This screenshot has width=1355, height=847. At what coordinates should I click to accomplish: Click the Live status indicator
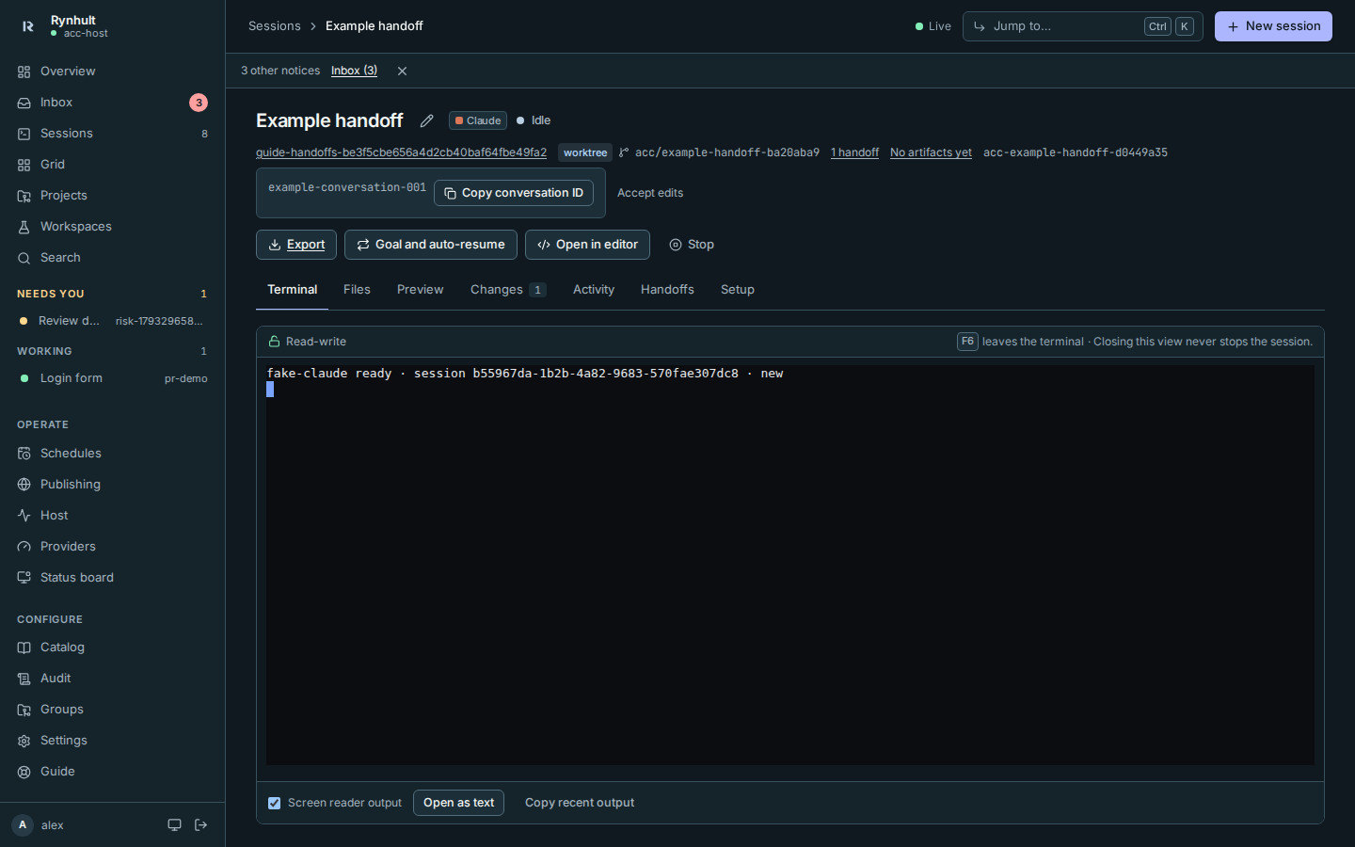click(933, 26)
